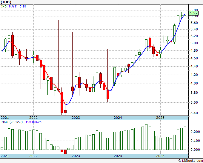Click the 5.60 price axis label
Screen dimensions: 203x163
coord(194,23)
